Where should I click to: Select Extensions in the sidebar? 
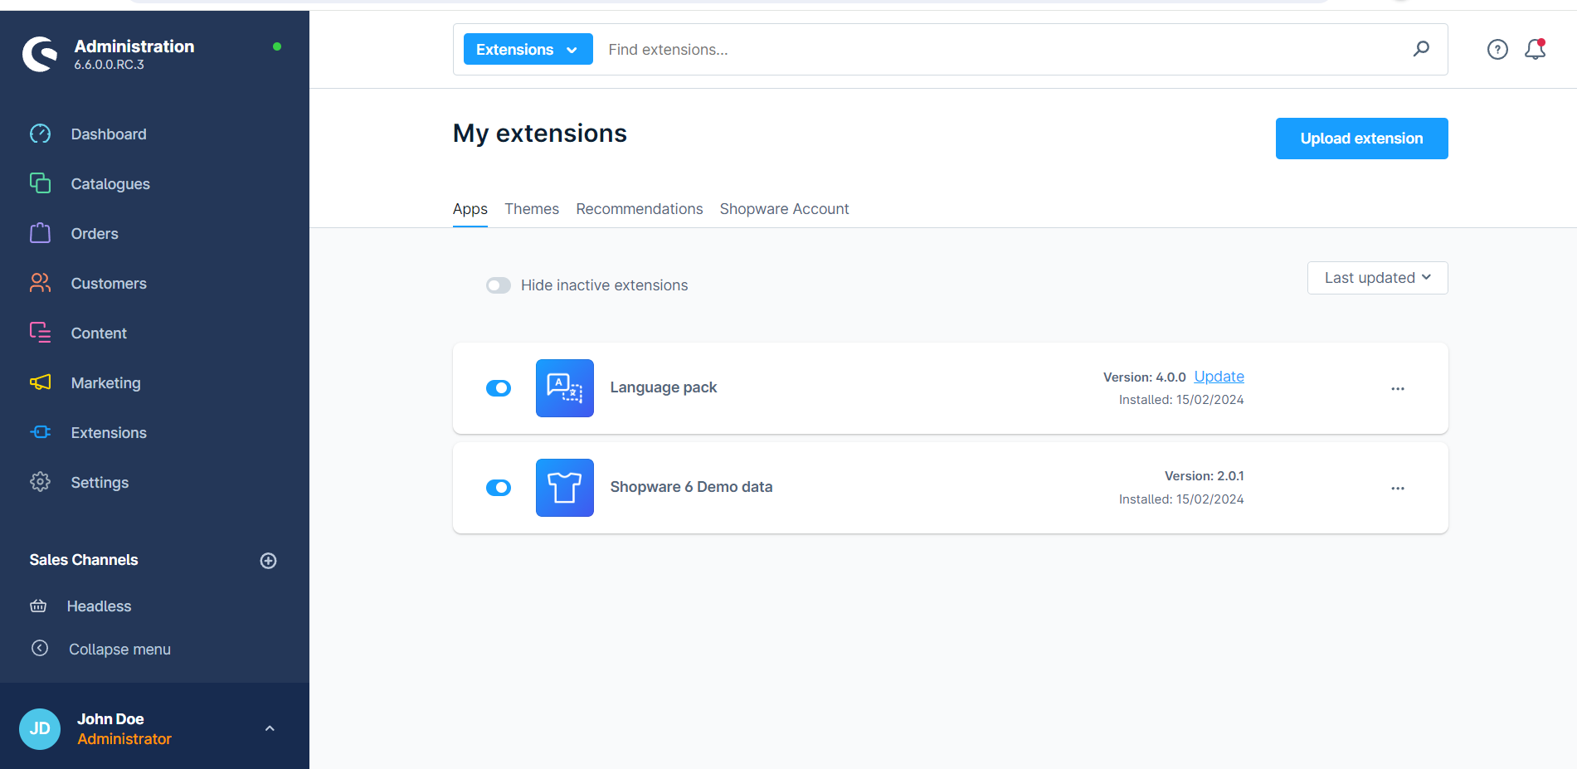tap(109, 432)
